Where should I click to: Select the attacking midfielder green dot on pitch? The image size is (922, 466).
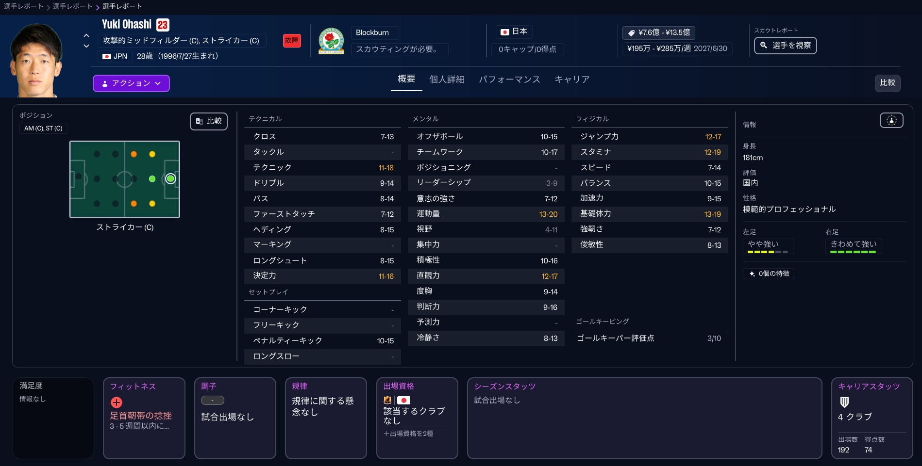152,179
